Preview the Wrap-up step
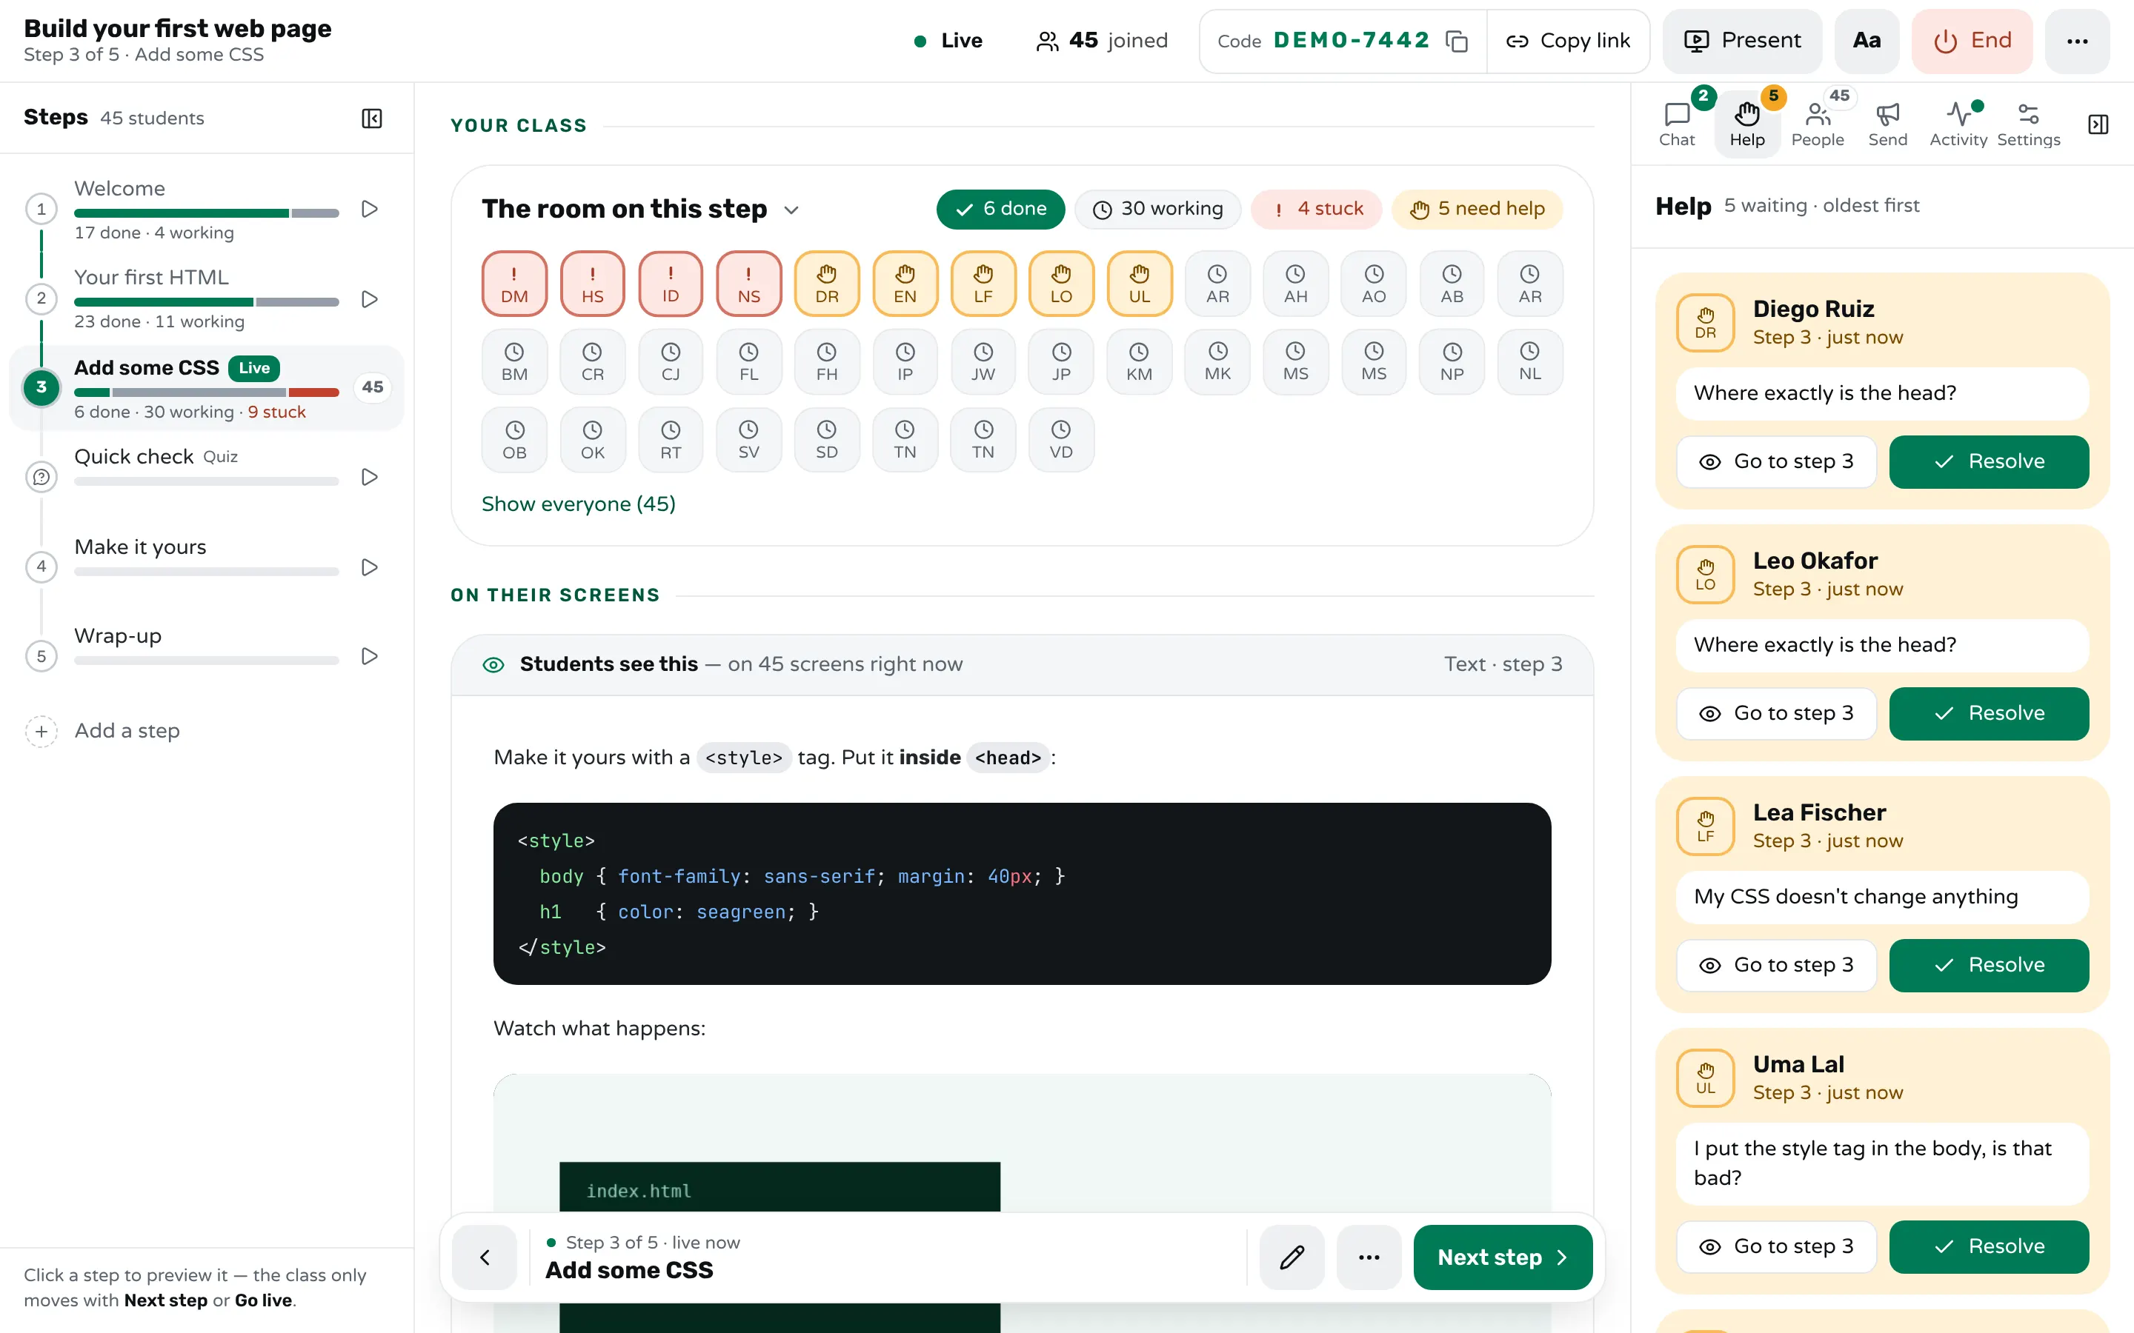Image resolution: width=2134 pixels, height=1333 pixels. click(x=370, y=656)
